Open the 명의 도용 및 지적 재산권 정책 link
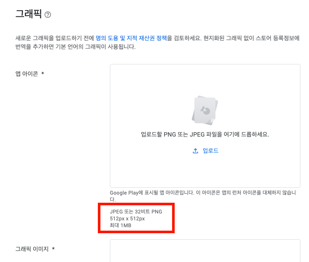The height and width of the screenshot is (262, 309). [x=131, y=38]
